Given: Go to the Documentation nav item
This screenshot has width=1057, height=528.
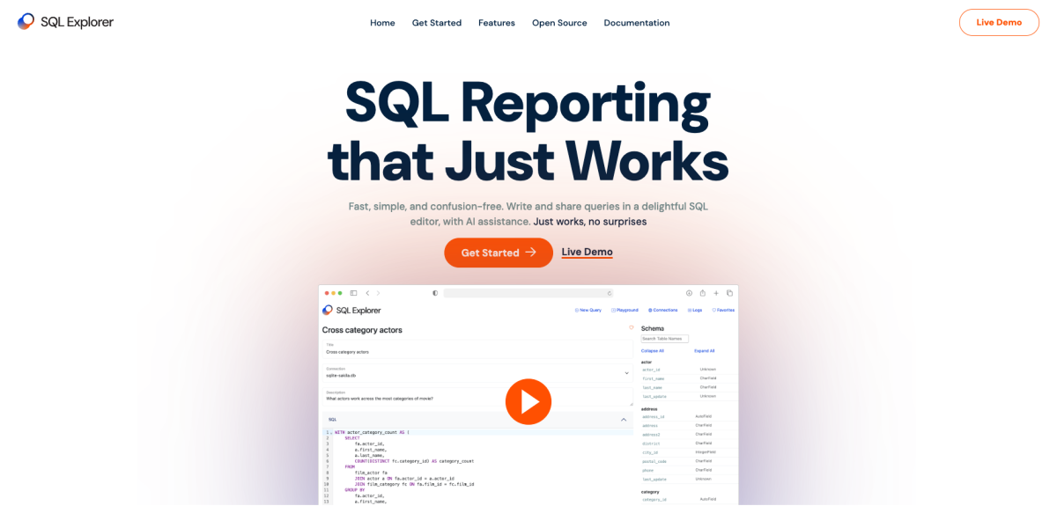Looking at the screenshot, I should pos(636,23).
